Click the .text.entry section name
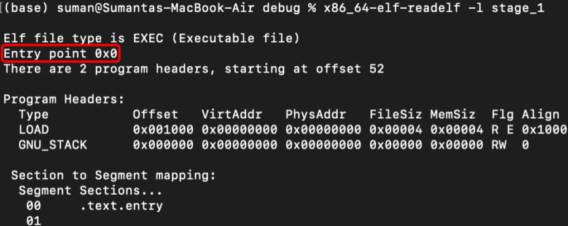Screen dimensions: 568x226 point(121,206)
